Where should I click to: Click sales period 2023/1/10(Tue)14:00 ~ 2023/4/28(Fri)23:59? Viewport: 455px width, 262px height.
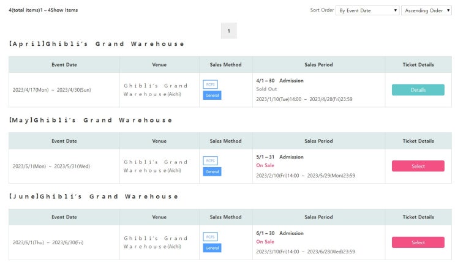coord(304,99)
